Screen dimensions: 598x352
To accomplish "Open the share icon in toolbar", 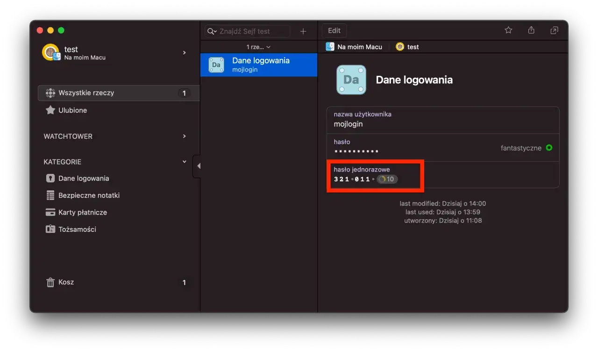I will pos(531,30).
